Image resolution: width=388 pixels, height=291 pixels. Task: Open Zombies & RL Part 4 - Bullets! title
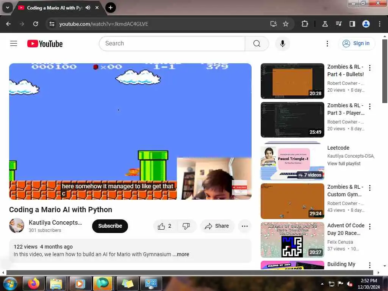(346, 70)
